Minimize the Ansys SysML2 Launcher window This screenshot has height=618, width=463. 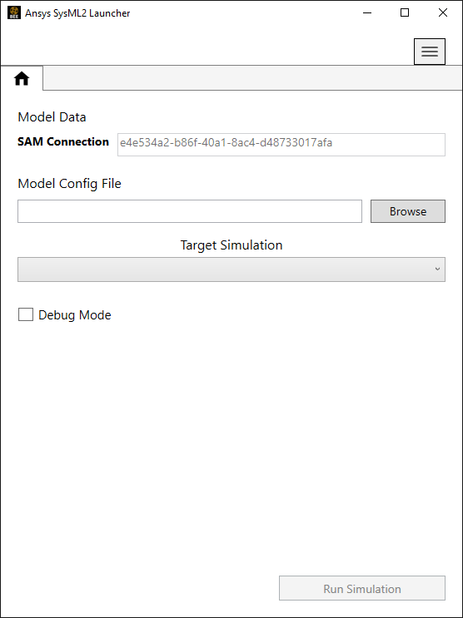pyautogui.click(x=367, y=13)
